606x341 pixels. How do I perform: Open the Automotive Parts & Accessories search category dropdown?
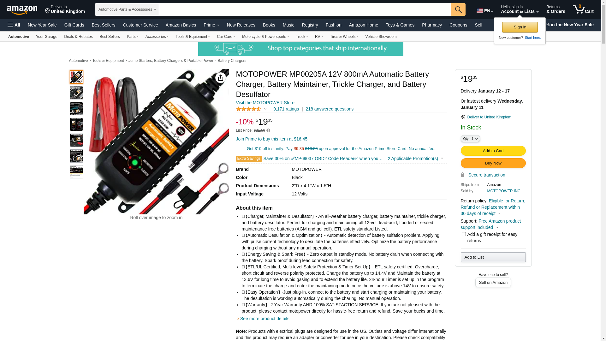tap(127, 9)
